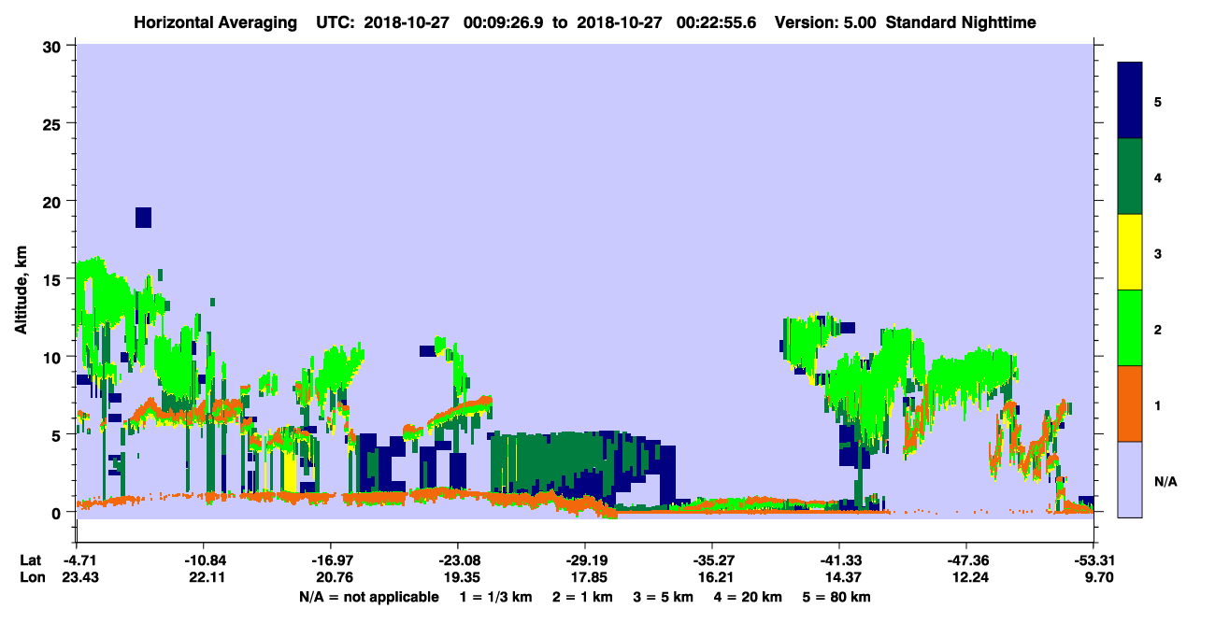Click the dark green level 4 swatch
The width and height of the screenshot is (1215, 623).
click(x=1130, y=177)
